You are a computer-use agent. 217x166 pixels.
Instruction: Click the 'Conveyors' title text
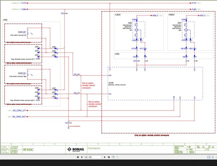tap(94, 148)
